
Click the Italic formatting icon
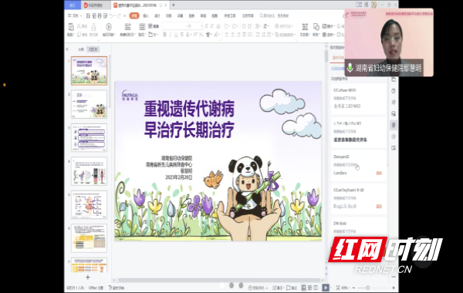tap(171, 35)
